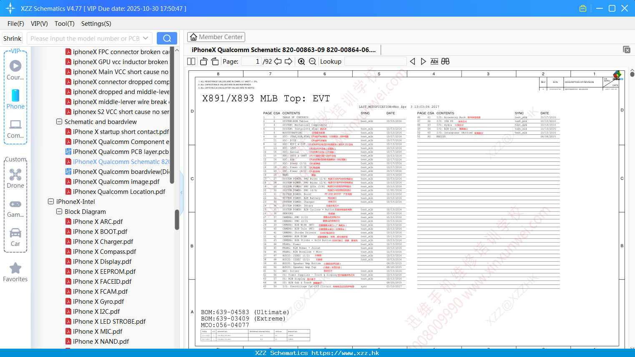Open iPhone X NAND.pdf

coord(97,342)
